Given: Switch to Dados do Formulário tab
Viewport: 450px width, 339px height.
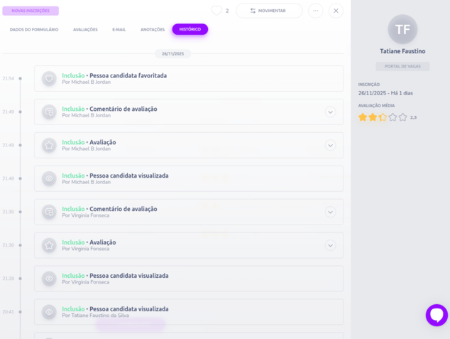Looking at the screenshot, I should (34, 30).
